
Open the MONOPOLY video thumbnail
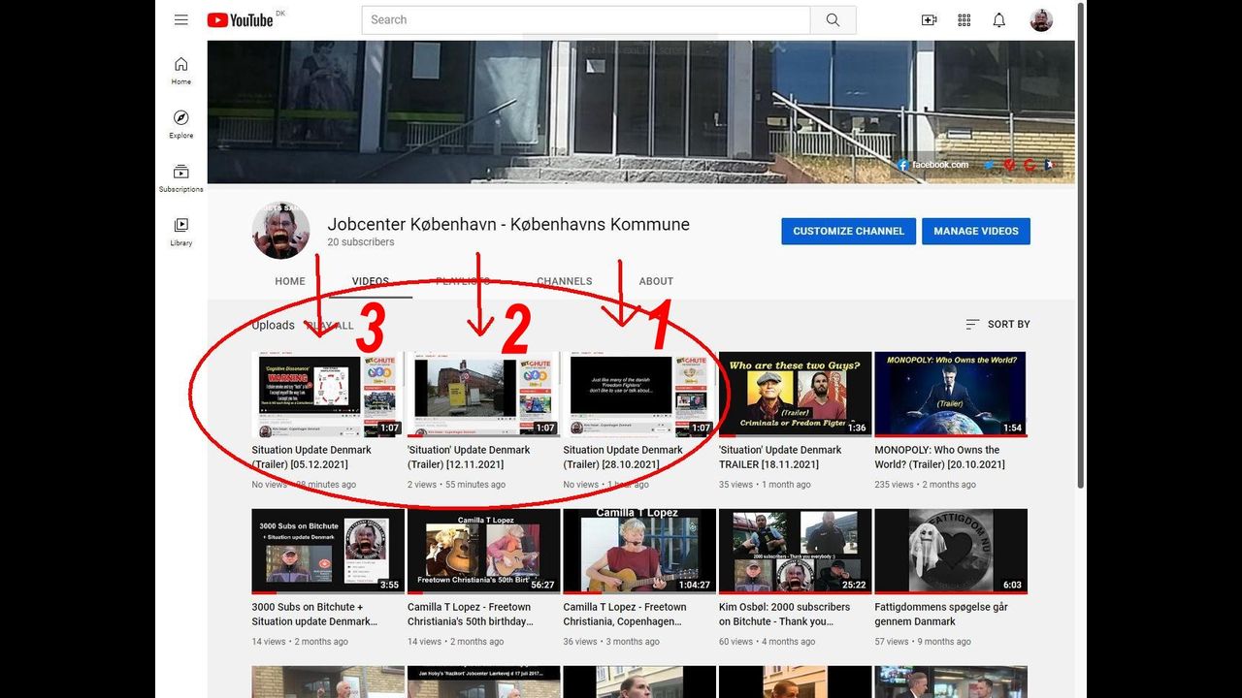tap(950, 395)
